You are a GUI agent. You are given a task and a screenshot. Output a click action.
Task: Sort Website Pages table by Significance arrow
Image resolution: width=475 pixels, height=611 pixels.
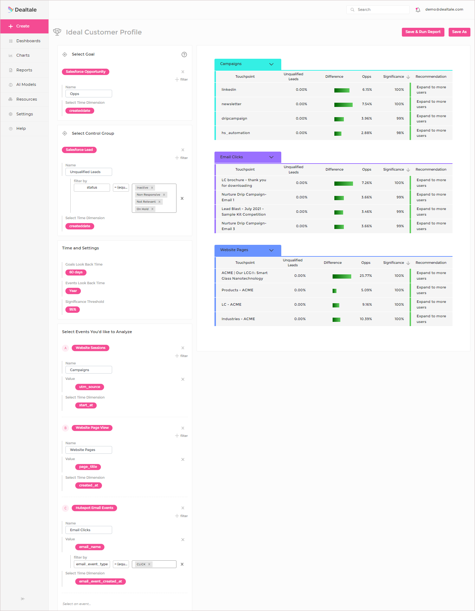coord(408,263)
